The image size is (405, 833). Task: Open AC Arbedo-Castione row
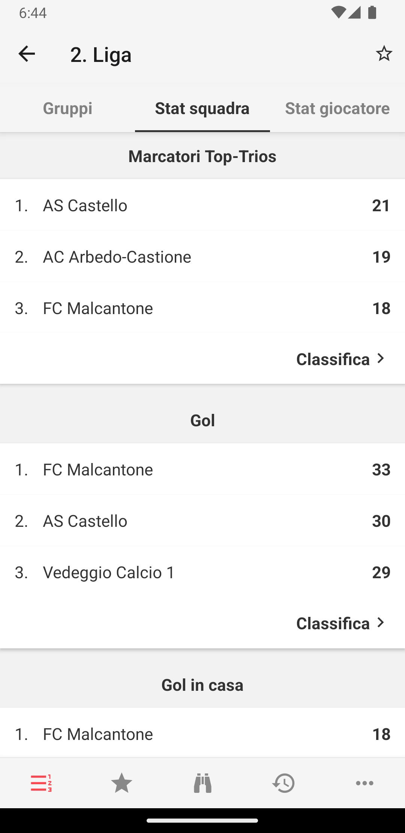[x=202, y=257]
